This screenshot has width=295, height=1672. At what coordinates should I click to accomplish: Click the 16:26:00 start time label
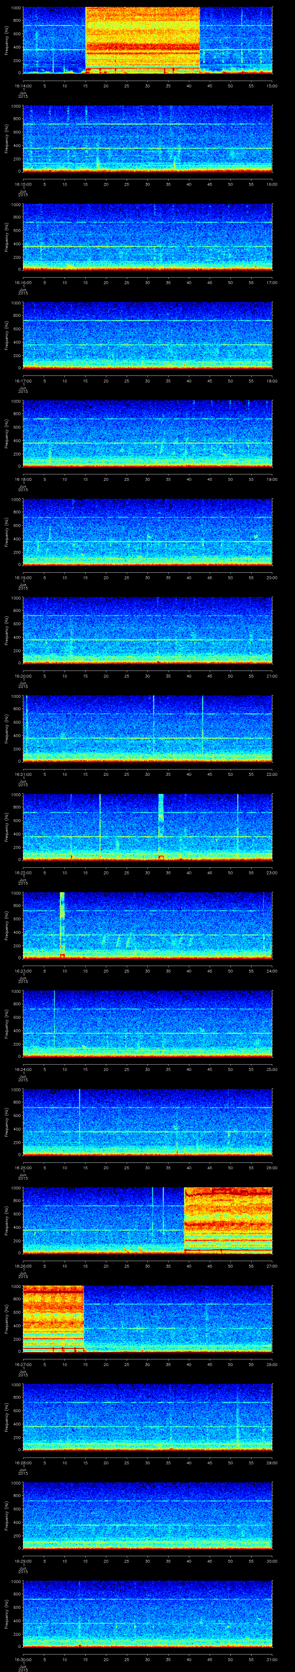tap(23, 1266)
